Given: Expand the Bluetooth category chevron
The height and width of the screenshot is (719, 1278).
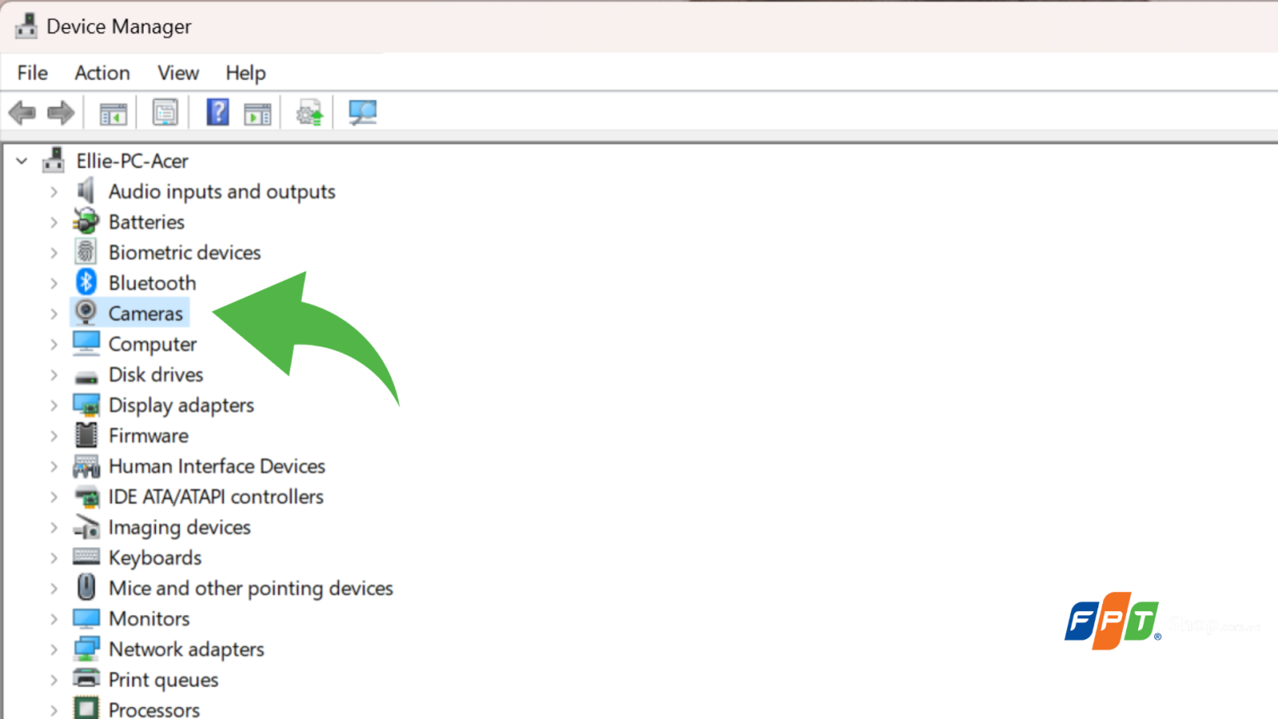Looking at the screenshot, I should point(54,283).
